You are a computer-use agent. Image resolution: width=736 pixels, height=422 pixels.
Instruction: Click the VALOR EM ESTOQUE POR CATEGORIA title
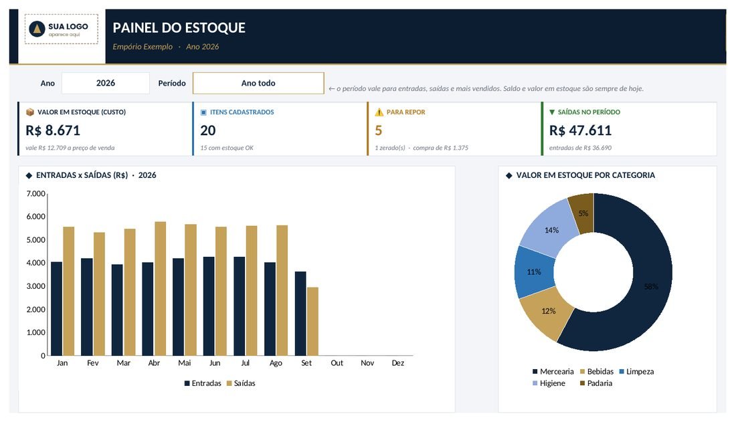585,176
